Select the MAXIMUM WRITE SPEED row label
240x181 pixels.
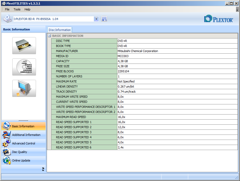(x=72, y=97)
